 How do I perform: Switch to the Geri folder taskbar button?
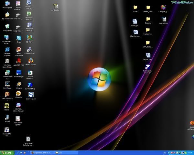pos(66,153)
